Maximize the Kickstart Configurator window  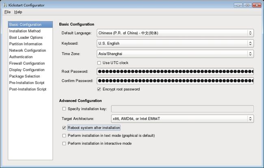pos(247,5)
